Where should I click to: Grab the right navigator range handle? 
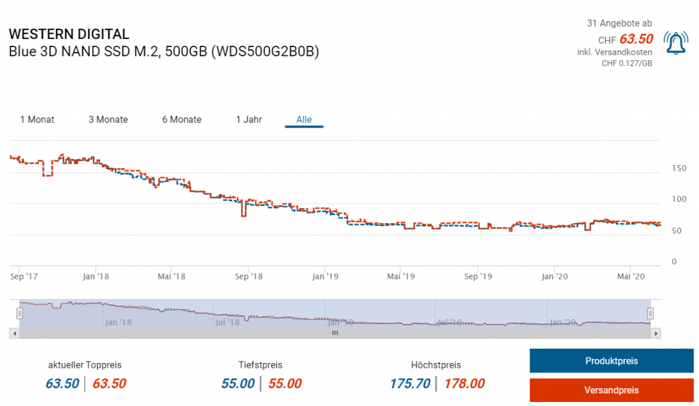[x=651, y=314]
